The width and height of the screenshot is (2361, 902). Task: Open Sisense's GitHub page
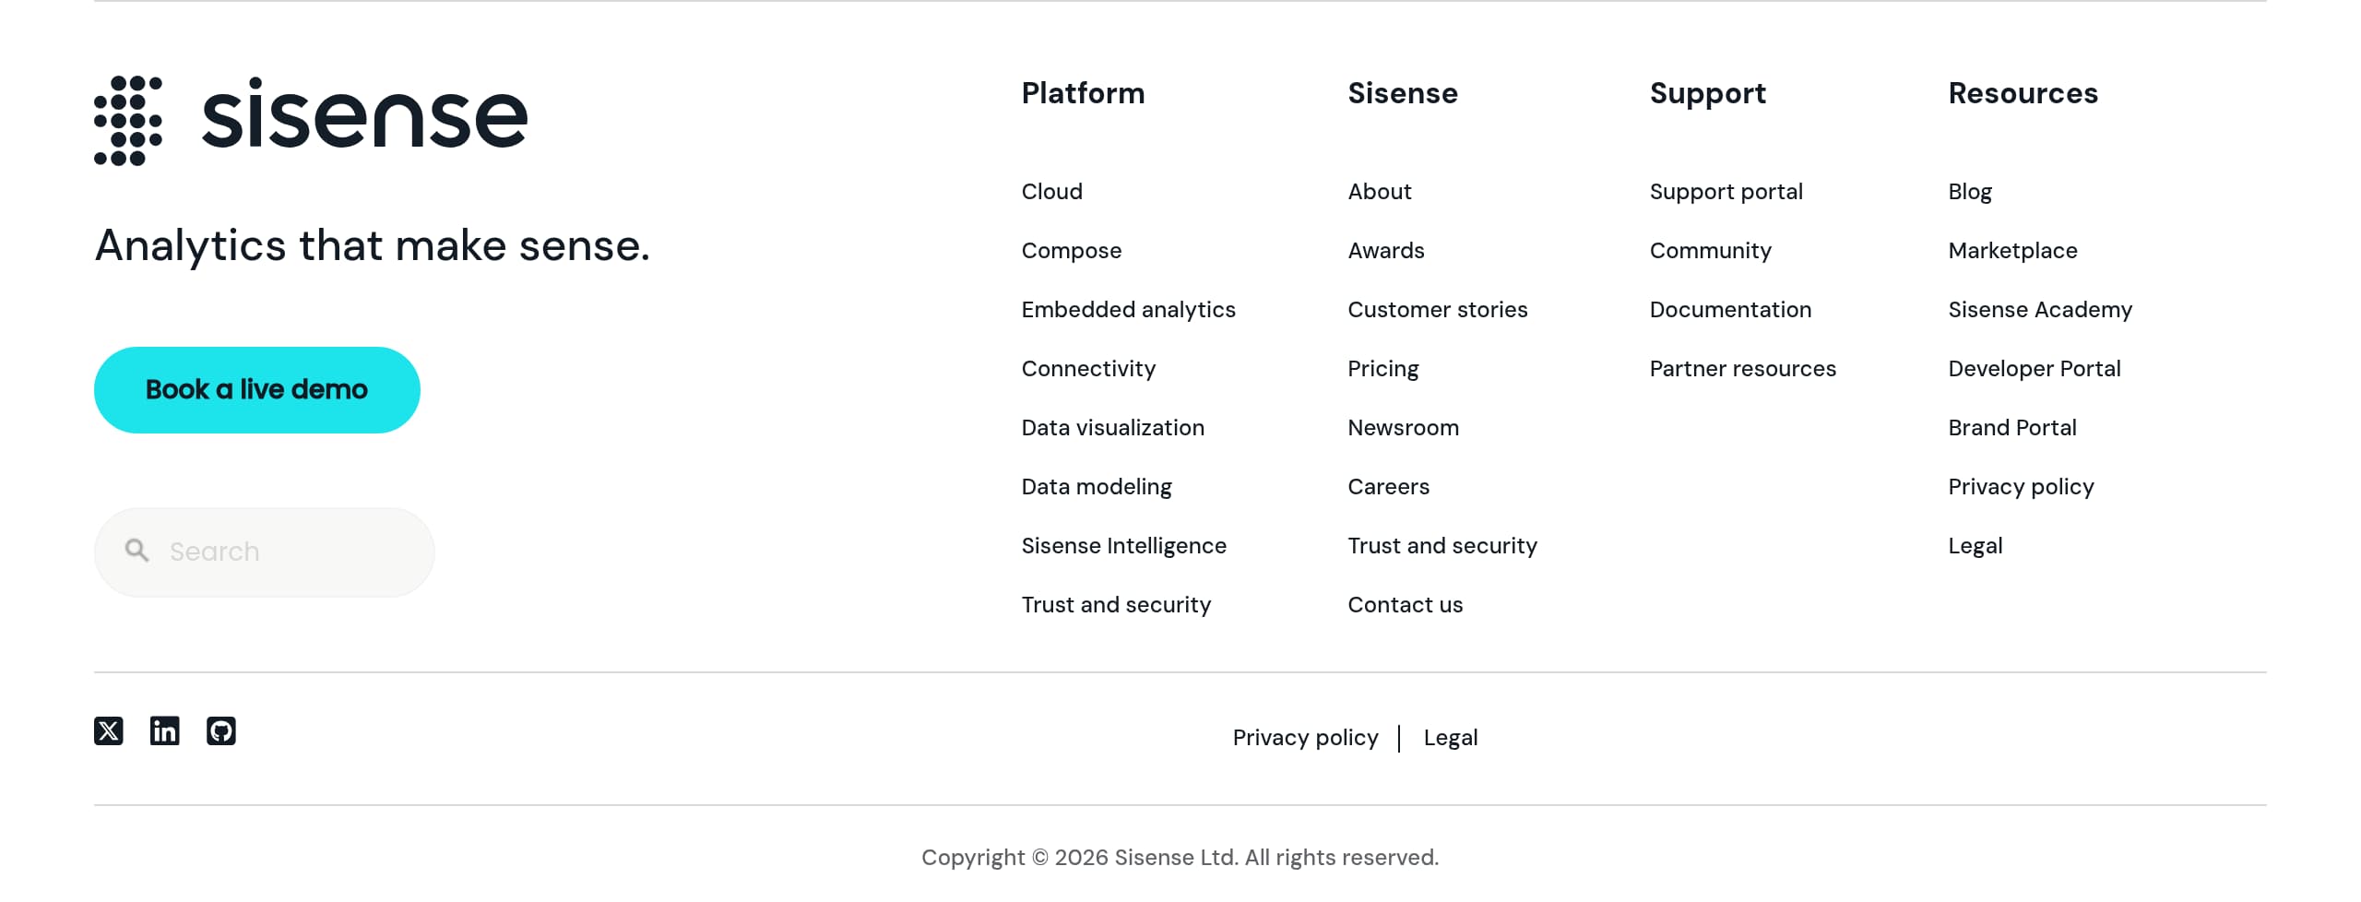pyautogui.click(x=221, y=731)
